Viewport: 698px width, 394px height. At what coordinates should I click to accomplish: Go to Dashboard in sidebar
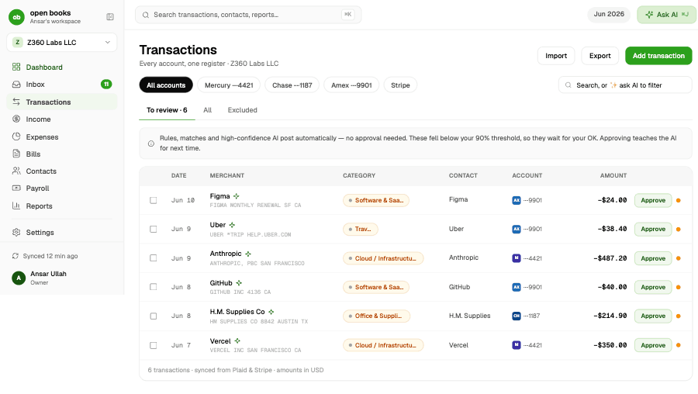tap(62, 67)
